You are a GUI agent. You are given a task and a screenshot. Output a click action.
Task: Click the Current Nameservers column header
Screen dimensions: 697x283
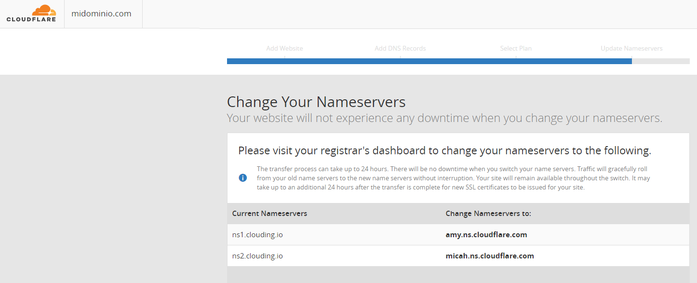tap(269, 213)
